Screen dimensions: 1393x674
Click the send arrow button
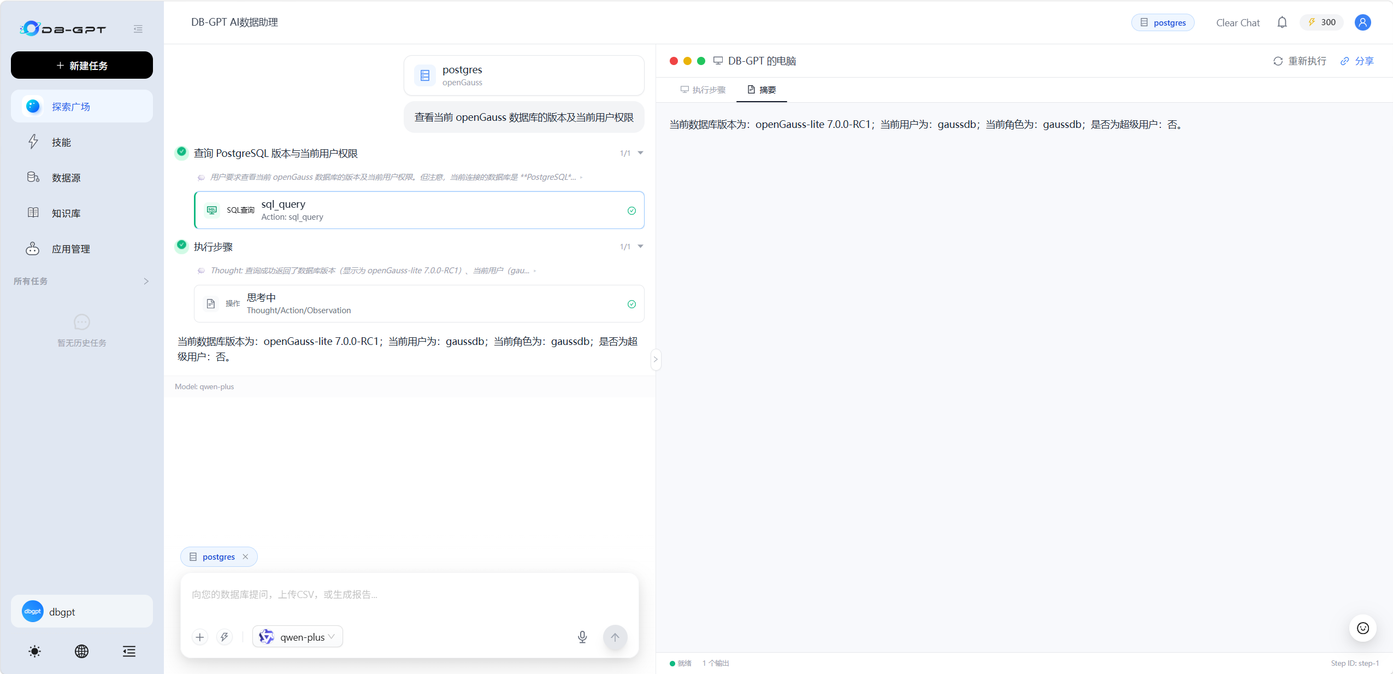point(615,637)
